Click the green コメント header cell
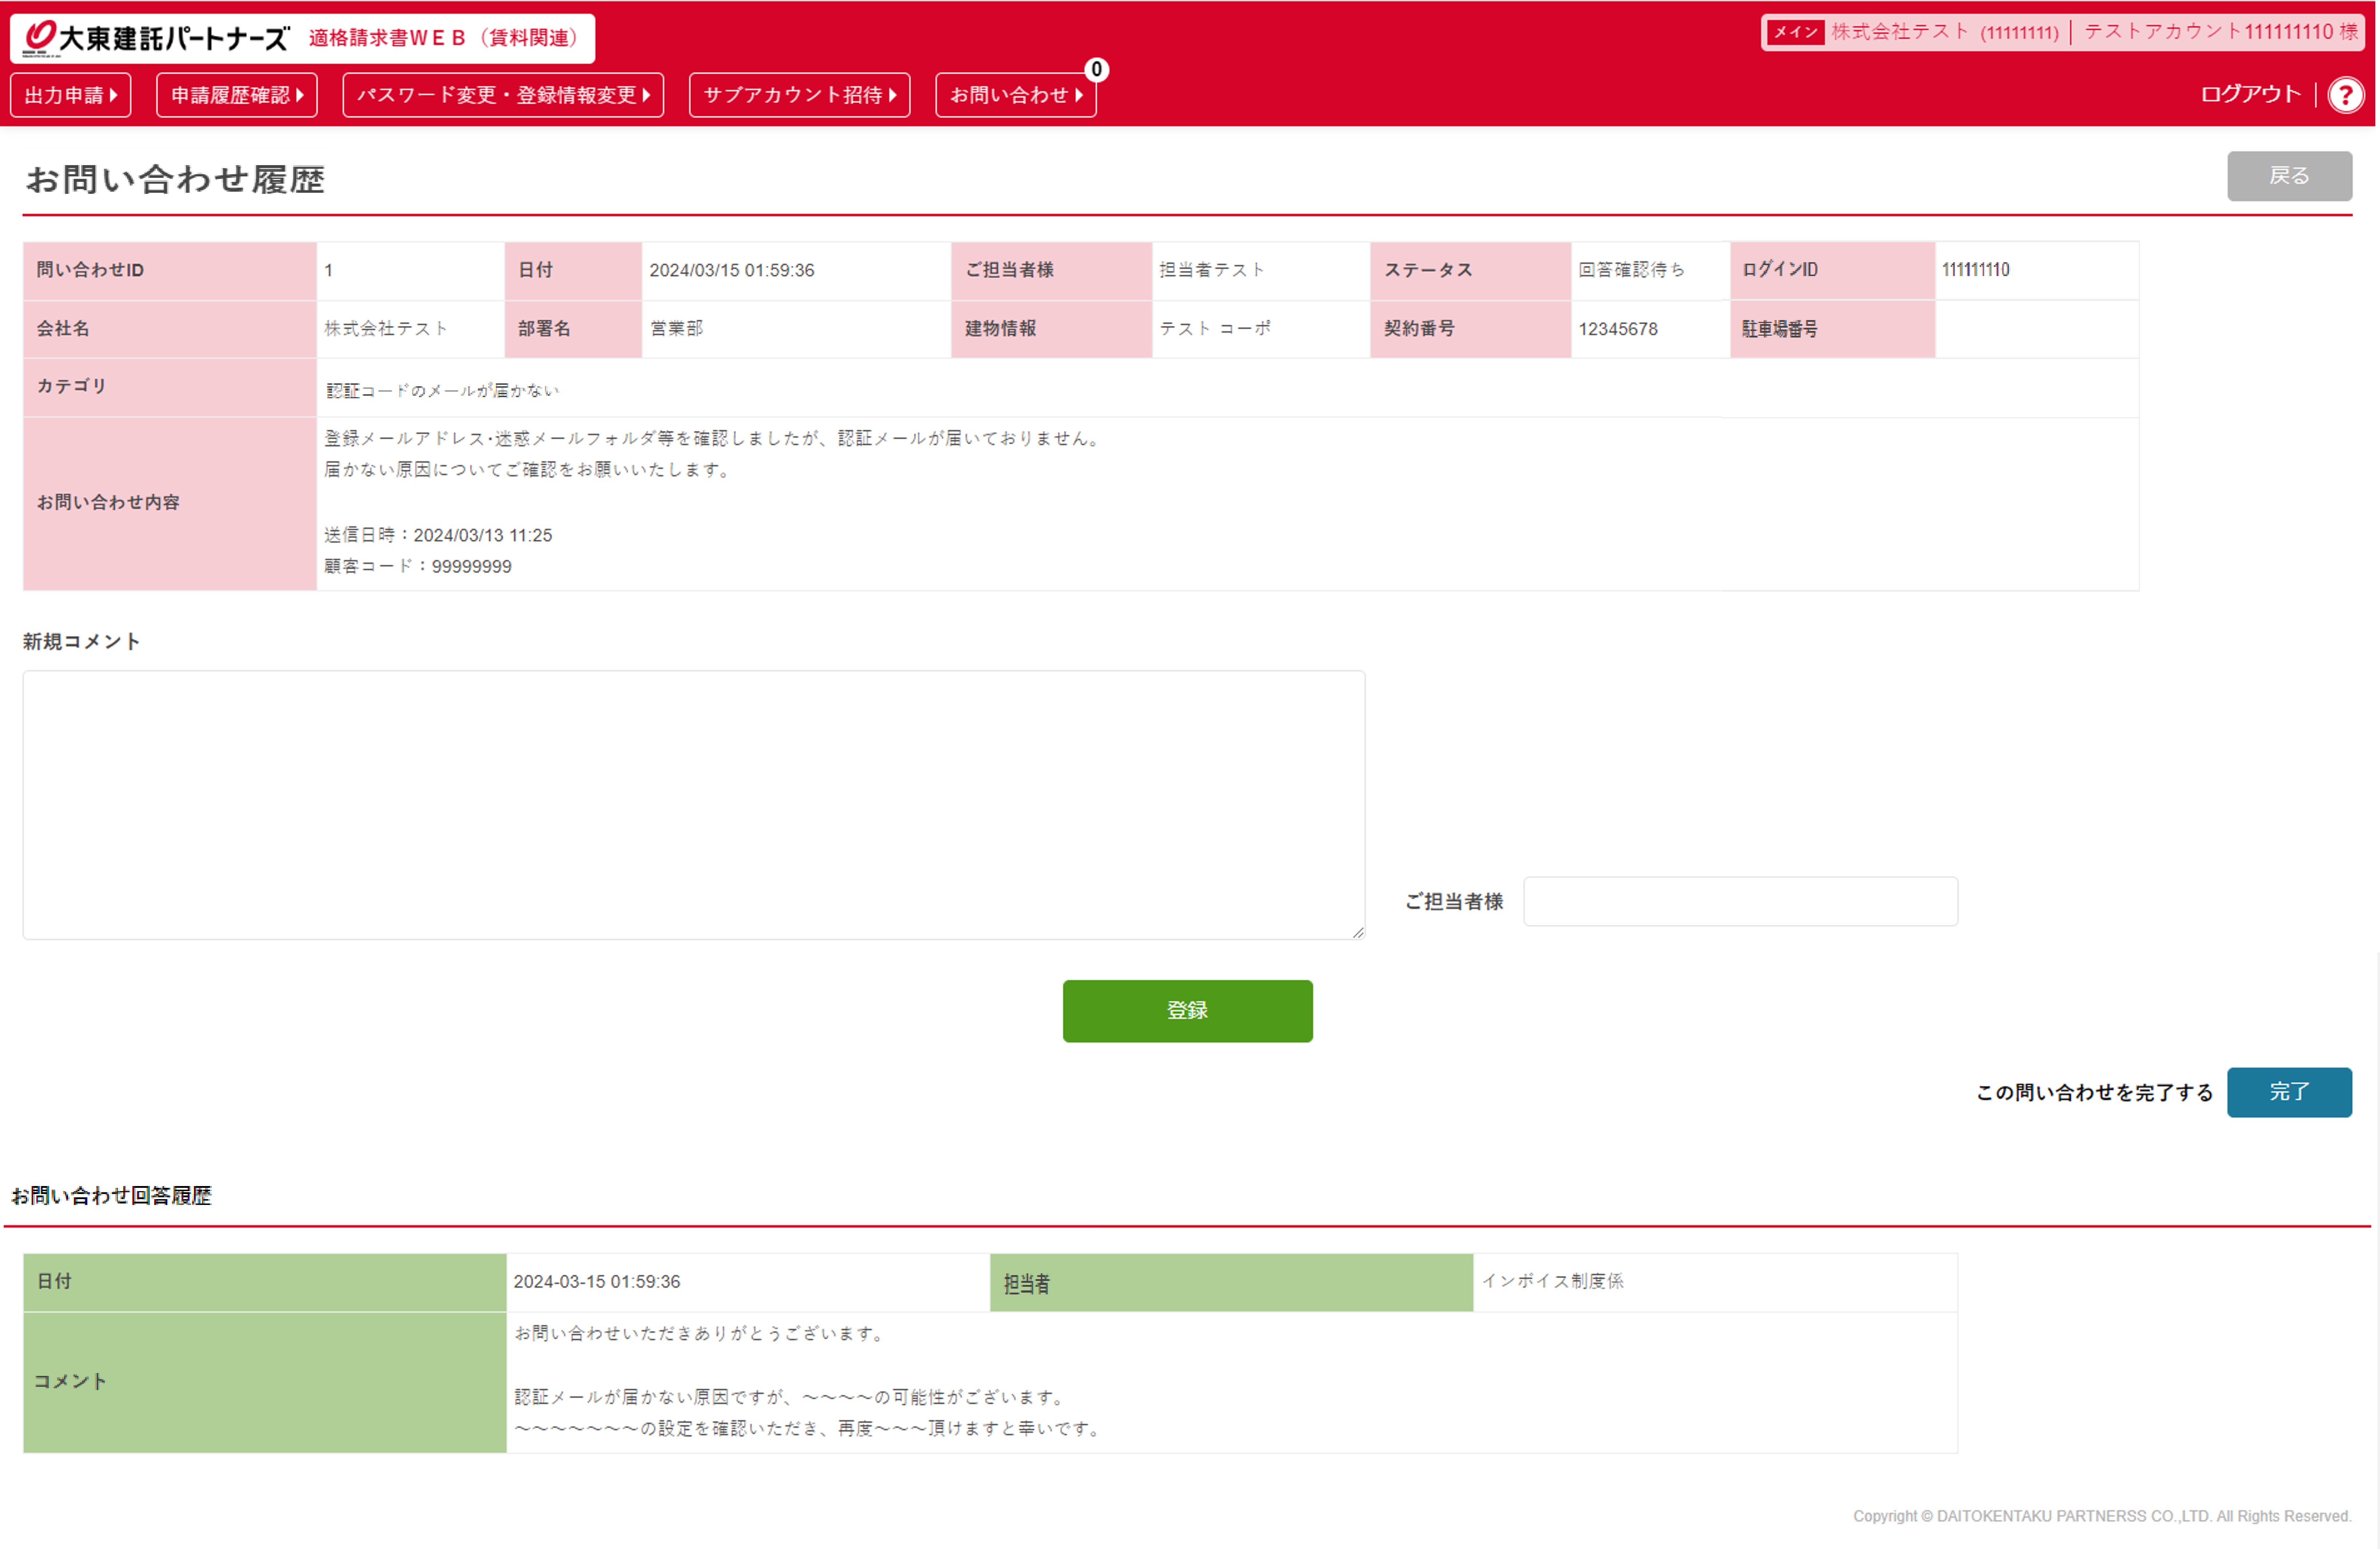Screen dimensions: 2380x1549 click(x=264, y=1382)
